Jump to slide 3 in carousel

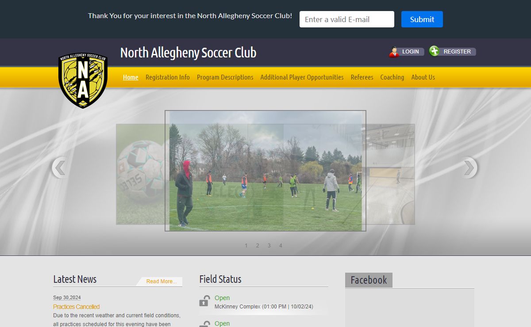(x=269, y=246)
